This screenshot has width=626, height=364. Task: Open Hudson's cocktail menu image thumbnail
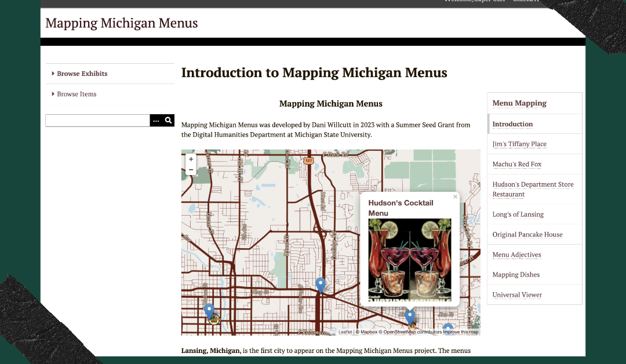pos(410,260)
